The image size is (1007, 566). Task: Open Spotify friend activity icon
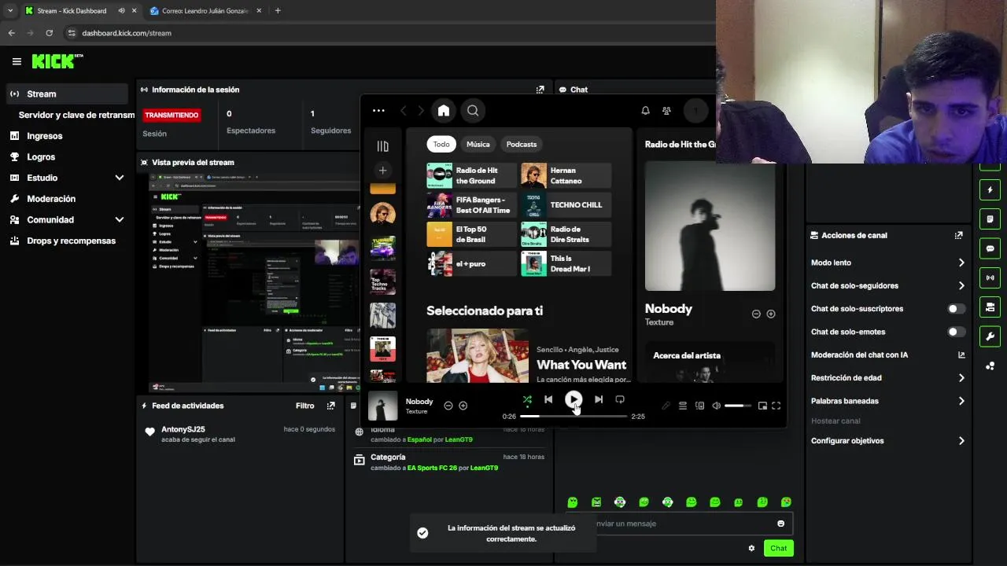click(666, 111)
